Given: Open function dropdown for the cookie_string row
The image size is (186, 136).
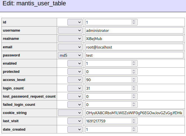Looking at the screenshot, I should pos(70,113).
